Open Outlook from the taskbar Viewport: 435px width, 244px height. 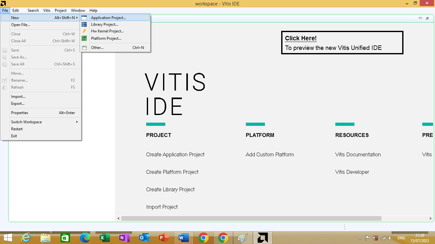[x=144, y=238]
